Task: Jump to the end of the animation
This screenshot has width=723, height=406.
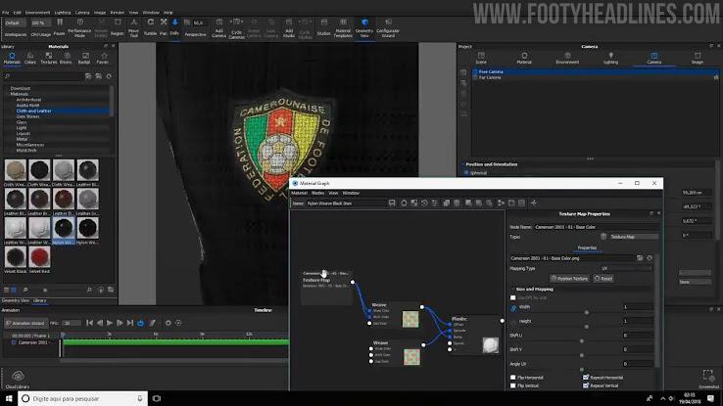Action: (x=130, y=323)
